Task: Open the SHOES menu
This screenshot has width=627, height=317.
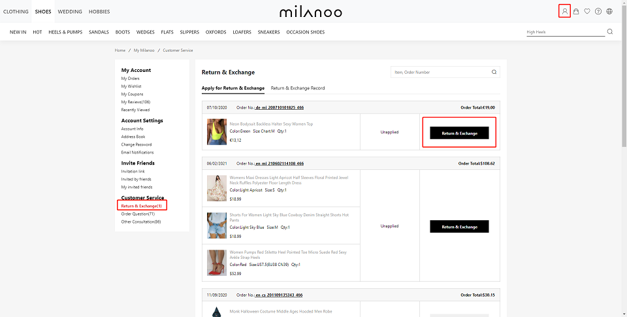Action: (43, 12)
